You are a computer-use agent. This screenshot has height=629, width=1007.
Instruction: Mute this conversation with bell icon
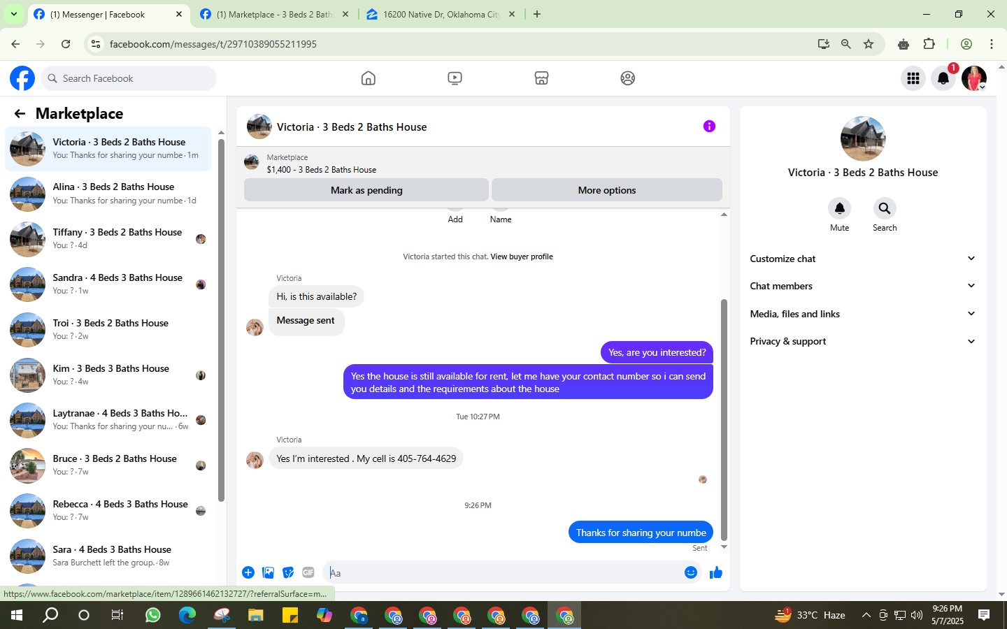click(839, 208)
